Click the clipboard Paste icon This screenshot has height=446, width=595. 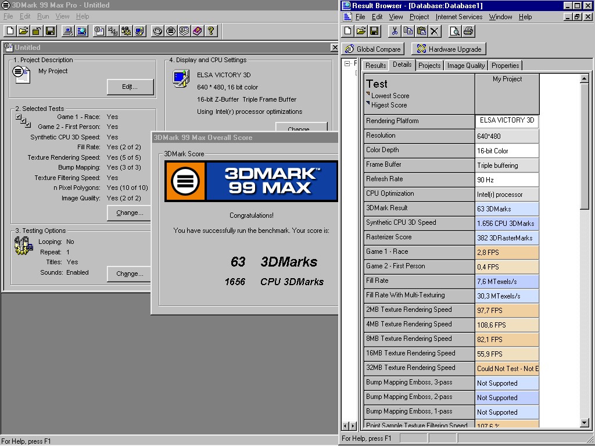421,31
